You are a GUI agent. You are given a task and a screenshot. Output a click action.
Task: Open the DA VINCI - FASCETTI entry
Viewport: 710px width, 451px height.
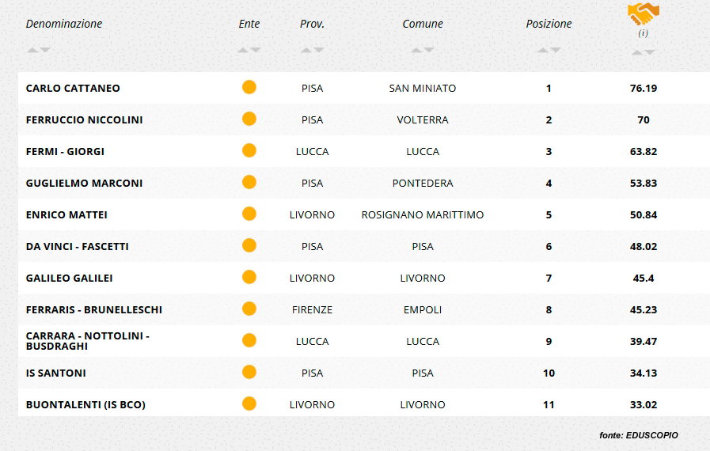78,247
